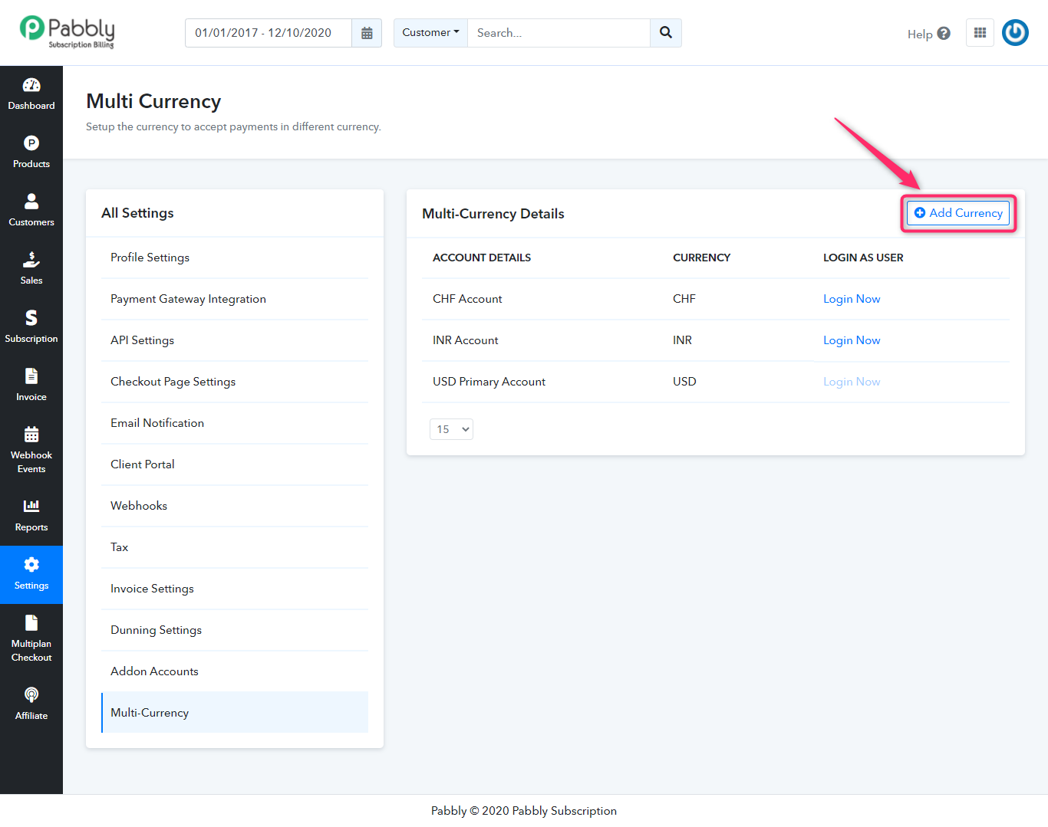Open Invoice Settings

coord(235,589)
